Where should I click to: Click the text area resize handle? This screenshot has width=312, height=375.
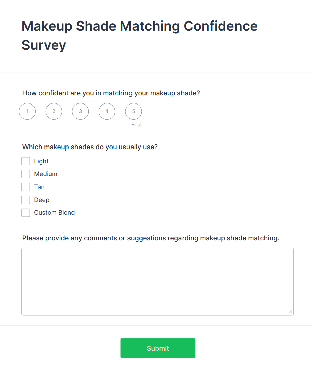coord(290,312)
